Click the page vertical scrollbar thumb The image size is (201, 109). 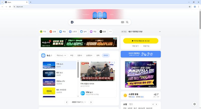pyautogui.click(x=200, y=20)
